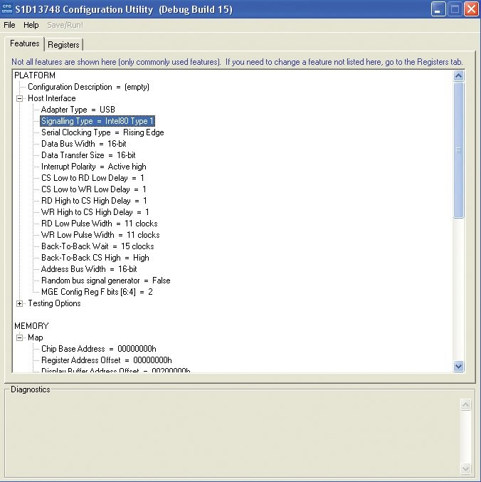The height and width of the screenshot is (482, 481).
Task: Select Address Bus Width = 16-bit
Action: (x=89, y=269)
